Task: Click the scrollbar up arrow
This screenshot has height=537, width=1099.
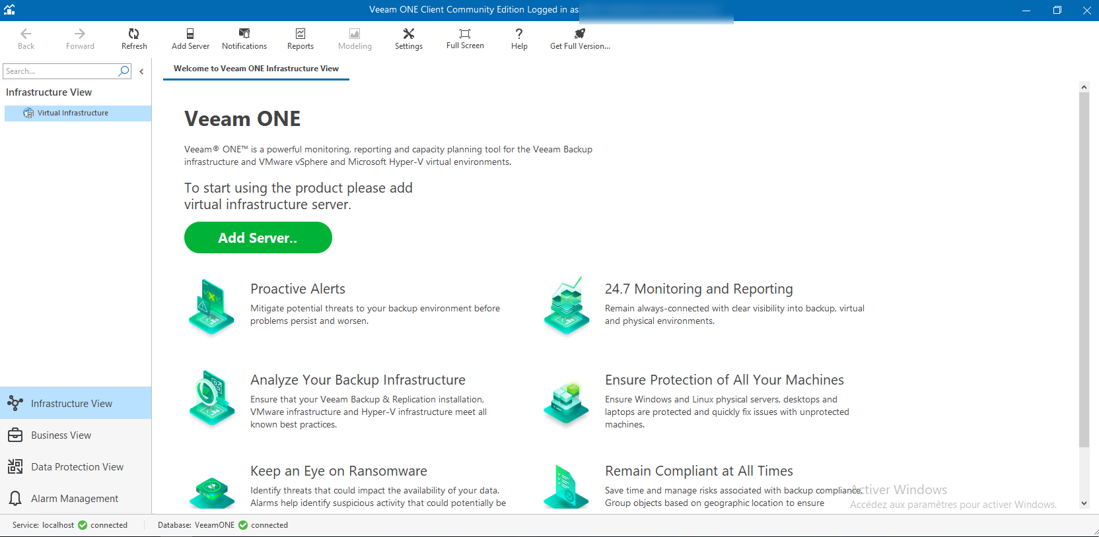Action: pyautogui.click(x=1084, y=87)
